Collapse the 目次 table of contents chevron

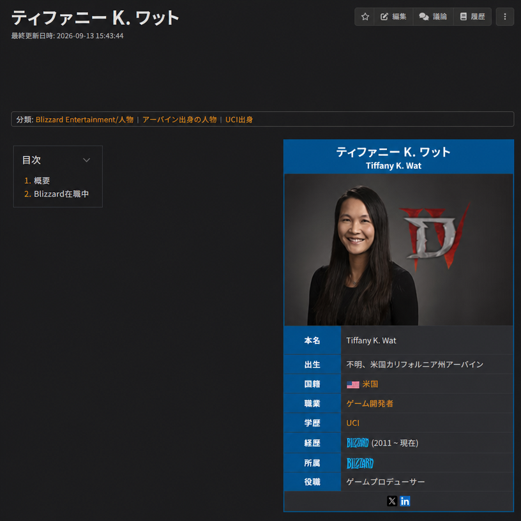coord(86,160)
